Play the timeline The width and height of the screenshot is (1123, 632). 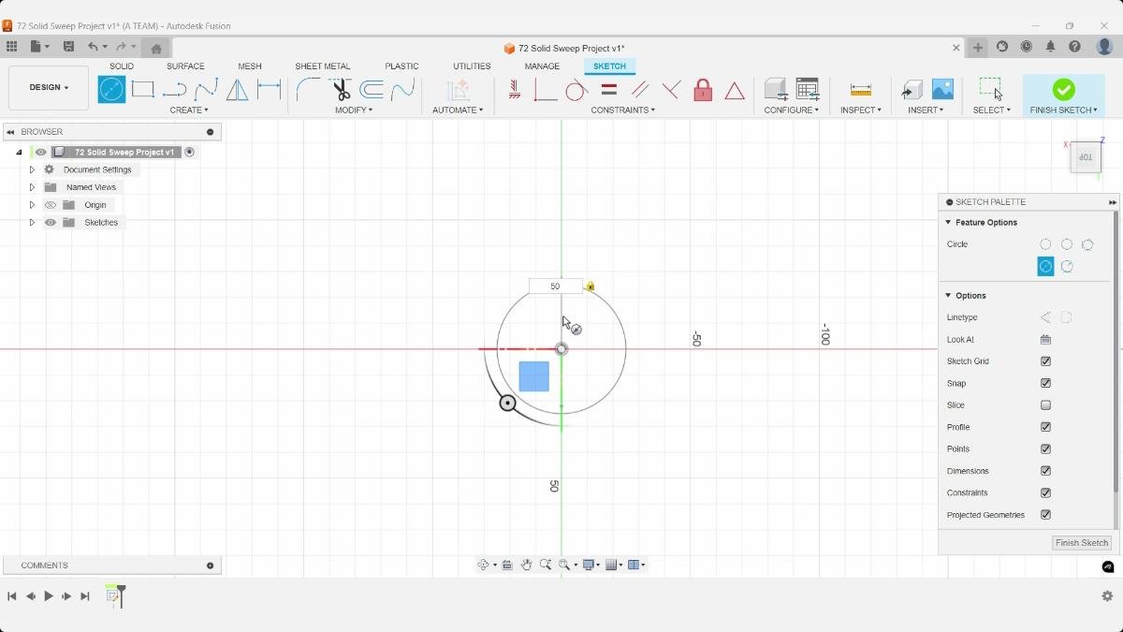point(49,596)
